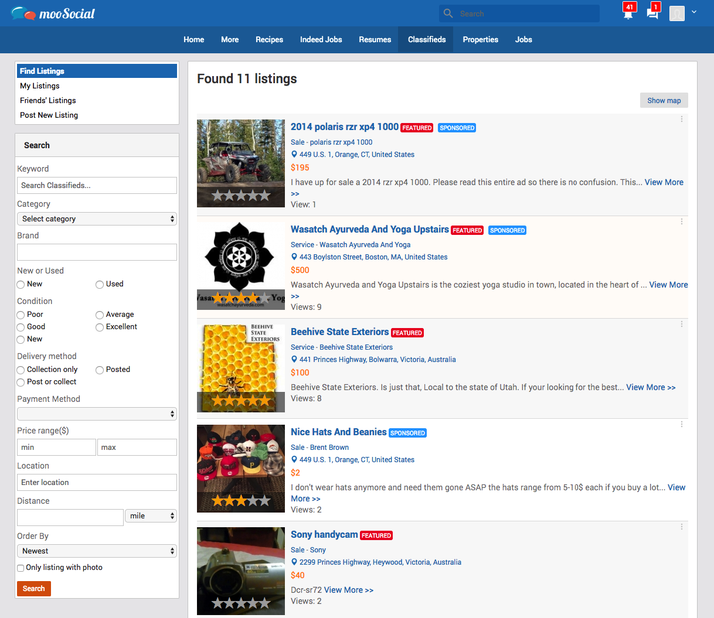Open the Select category dropdown
This screenshot has height=618, width=714.
(x=97, y=219)
